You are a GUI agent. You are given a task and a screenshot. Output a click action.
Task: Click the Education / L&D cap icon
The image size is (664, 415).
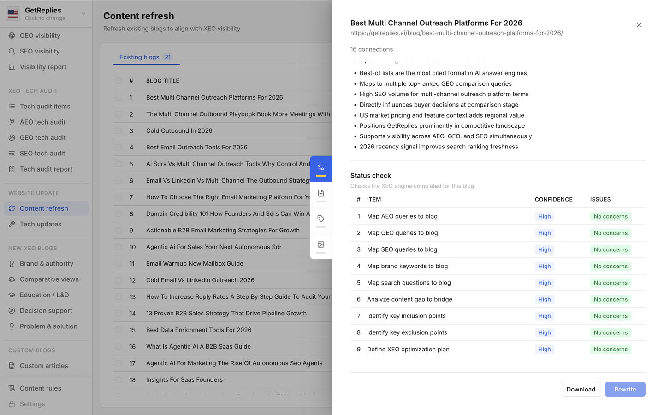12,295
